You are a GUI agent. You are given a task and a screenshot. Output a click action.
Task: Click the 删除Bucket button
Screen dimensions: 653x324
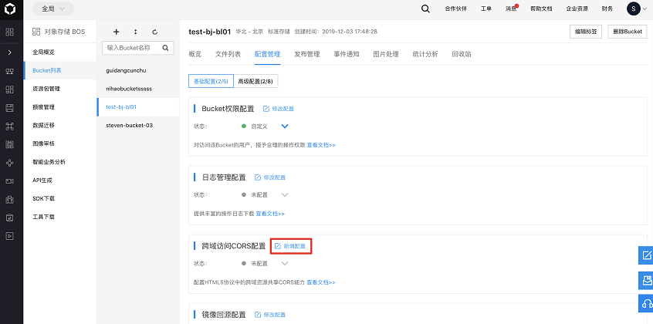[x=628, y=32]
